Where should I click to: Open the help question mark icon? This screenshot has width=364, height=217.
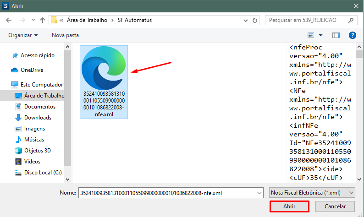[x=352, y=35]
